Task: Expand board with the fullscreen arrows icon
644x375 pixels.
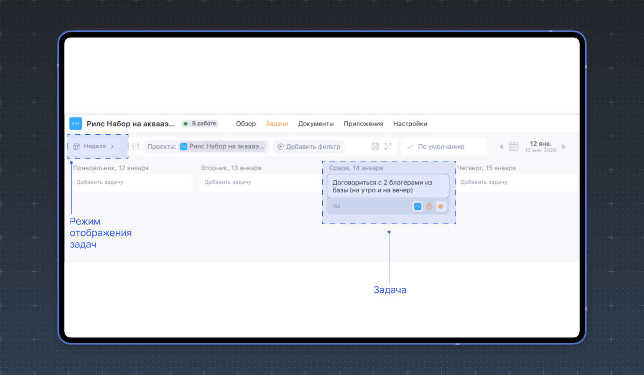Action: click(x=388, y=147)
